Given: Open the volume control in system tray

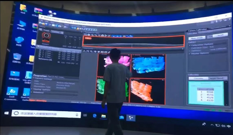Looking at the screenshot, I should coord(223,126).
